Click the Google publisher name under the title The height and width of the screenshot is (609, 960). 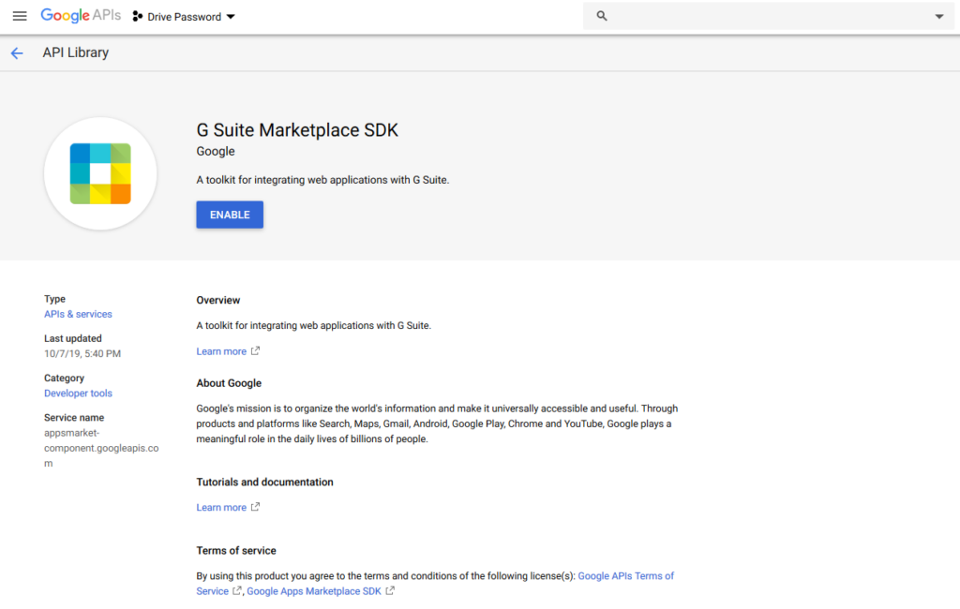click(x=216, y=151)
